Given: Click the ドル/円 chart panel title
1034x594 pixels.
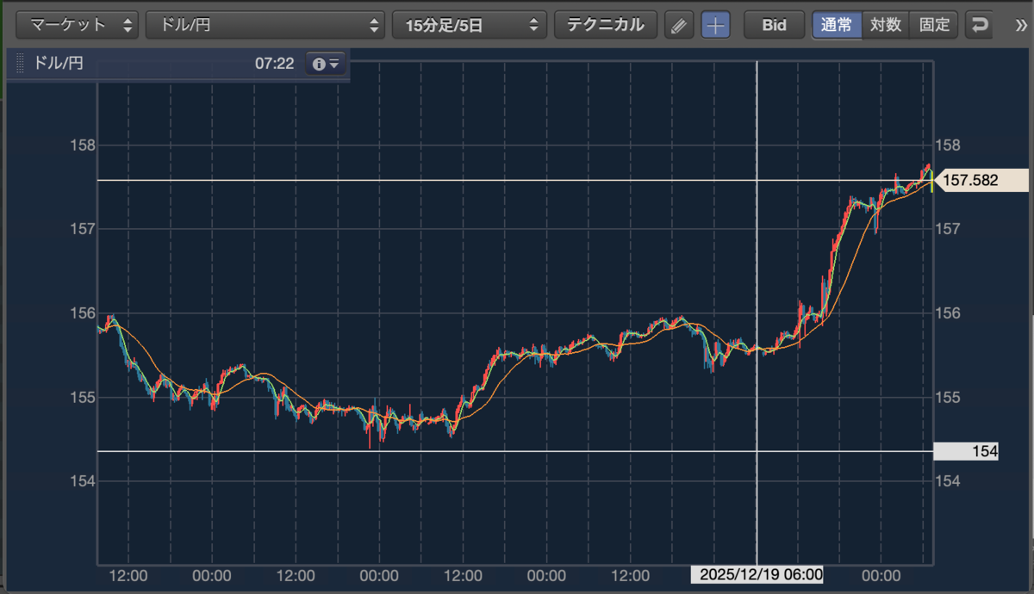Looking at the screenshot, I should coord(59,64).
